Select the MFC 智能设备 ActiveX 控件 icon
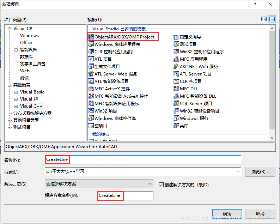The width and height of the screenshot is (280, 224). [x=91, y=96]
